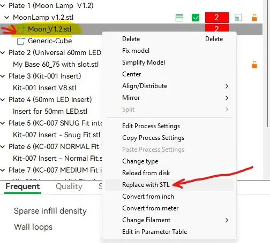Choose Reload from disk
Screen dimensions: 270x243
[169, 173]
